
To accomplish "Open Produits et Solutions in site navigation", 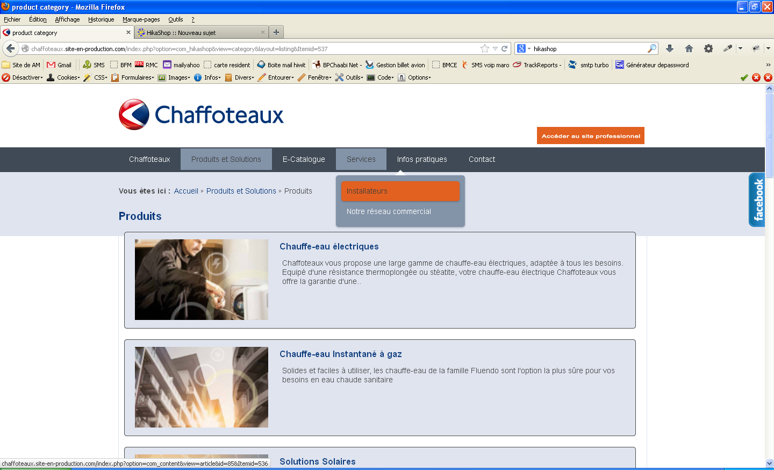I will [x=226, y=159].
